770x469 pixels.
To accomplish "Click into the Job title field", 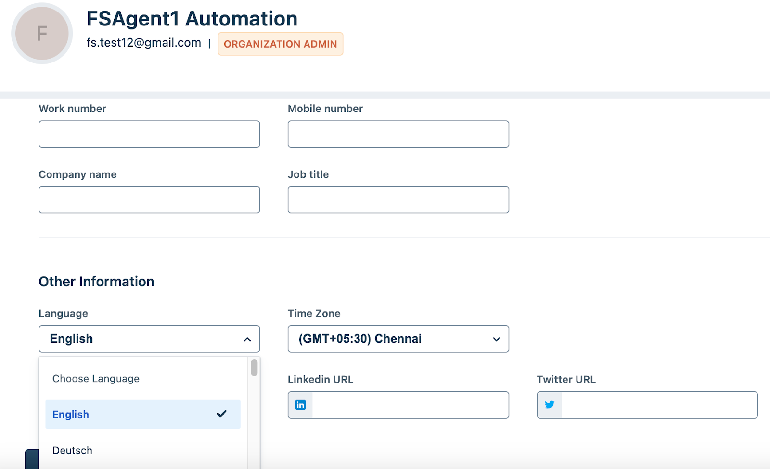I will [398, 200].
